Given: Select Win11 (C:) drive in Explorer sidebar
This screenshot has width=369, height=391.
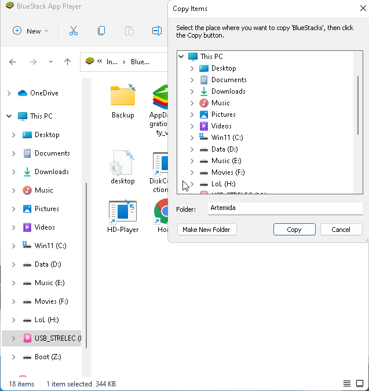Looking at the screenshot, I should pos(45,246).
